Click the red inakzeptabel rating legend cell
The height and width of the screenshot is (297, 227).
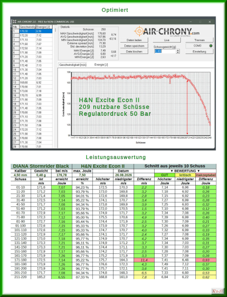(x=206, y=175)
